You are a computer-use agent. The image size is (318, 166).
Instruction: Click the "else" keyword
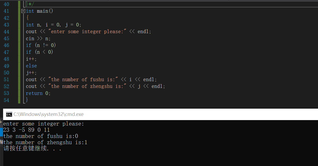pos(31,66)
